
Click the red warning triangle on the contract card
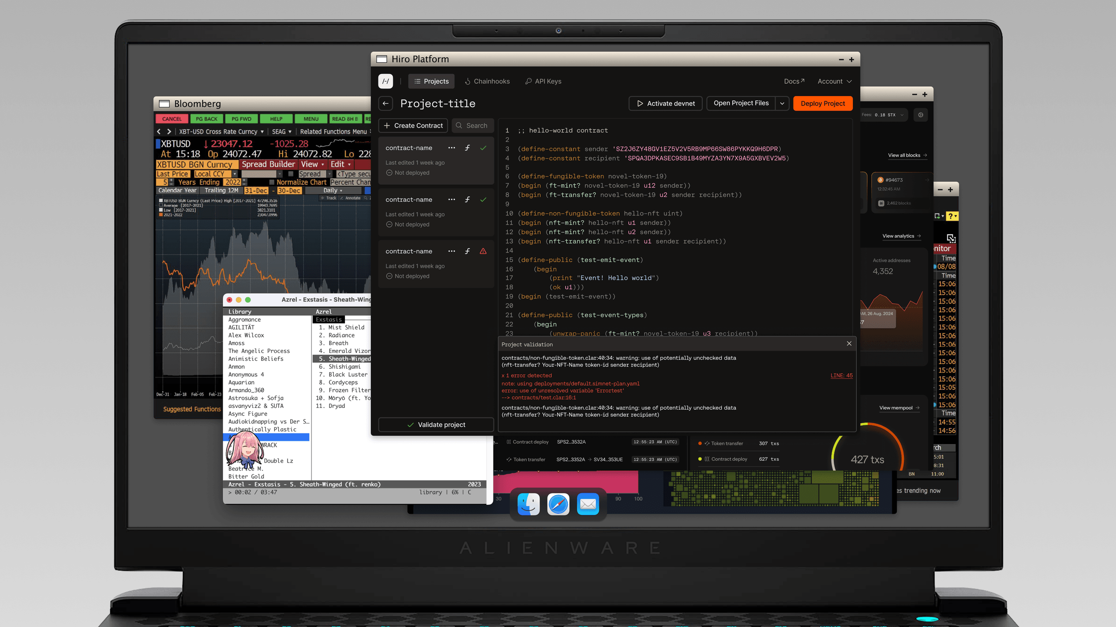pyautogui.click(x=483, y=251)
